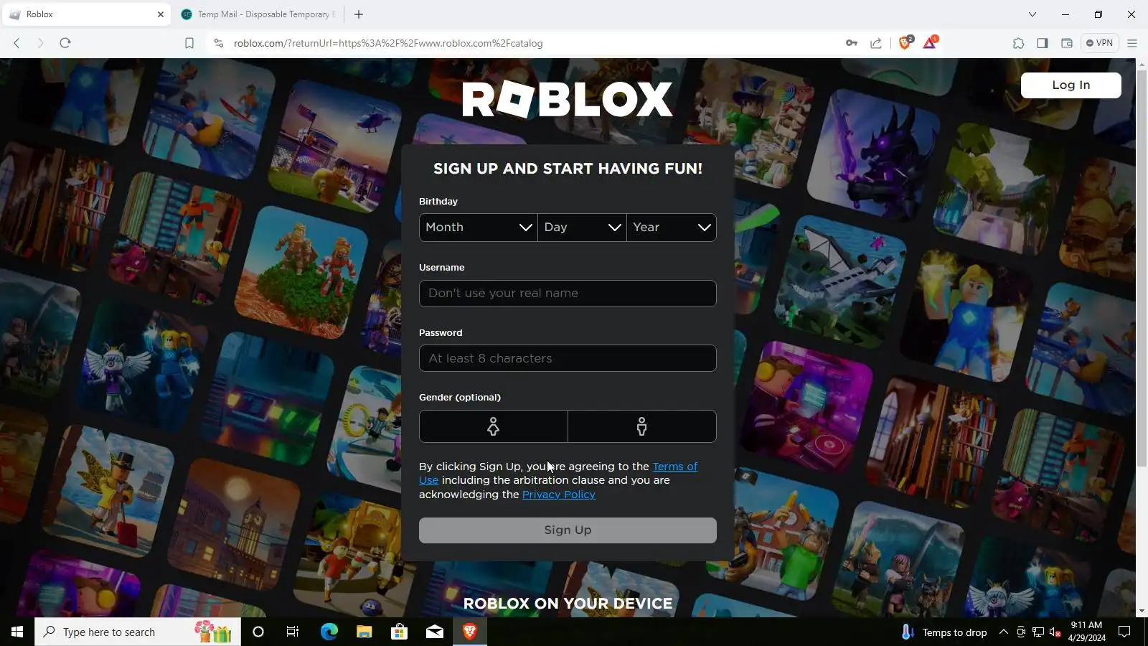Show hidden system tray icons

(x=1004, y=632)
